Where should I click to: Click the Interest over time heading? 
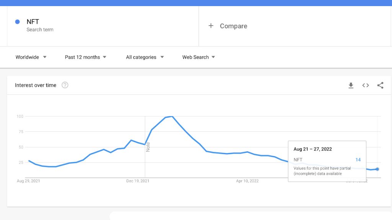click(36, 85)
